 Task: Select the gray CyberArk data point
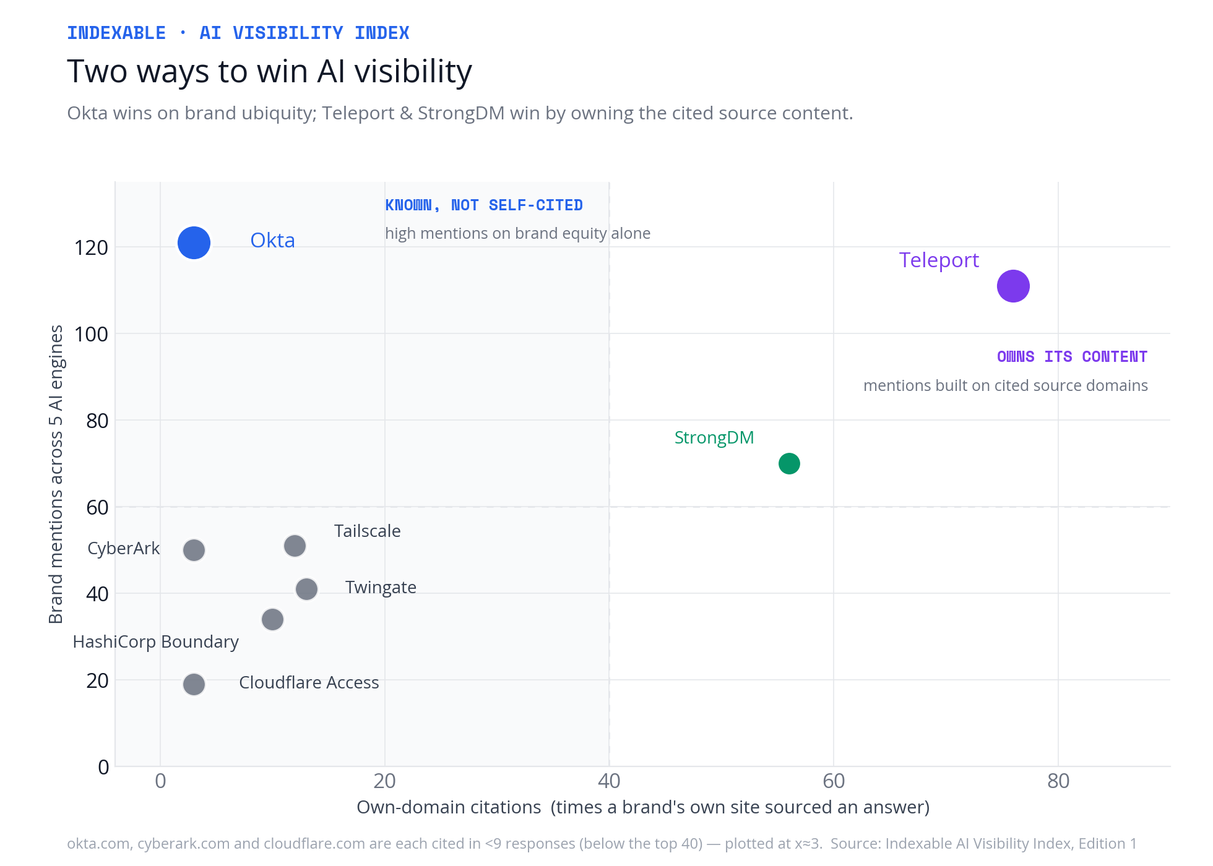[x=194, y=550]
